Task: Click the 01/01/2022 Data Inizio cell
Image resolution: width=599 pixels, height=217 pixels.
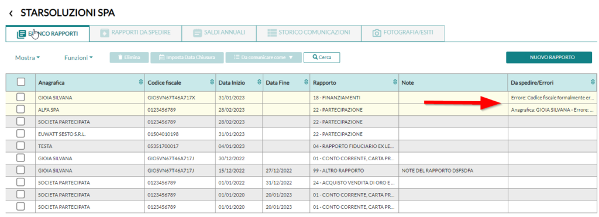Action: (x=239, y=182)
